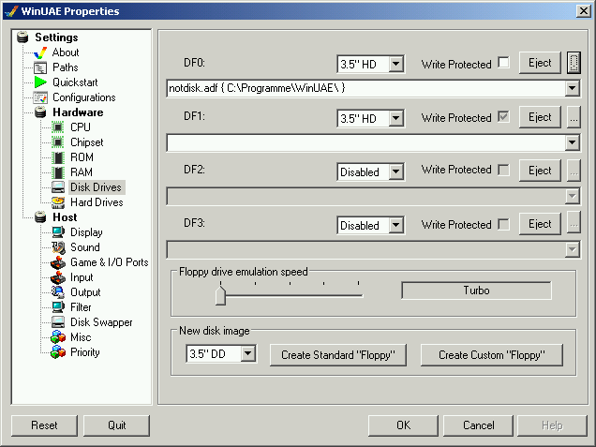Expand DF1 disk image path dropdown

(572, 142)
